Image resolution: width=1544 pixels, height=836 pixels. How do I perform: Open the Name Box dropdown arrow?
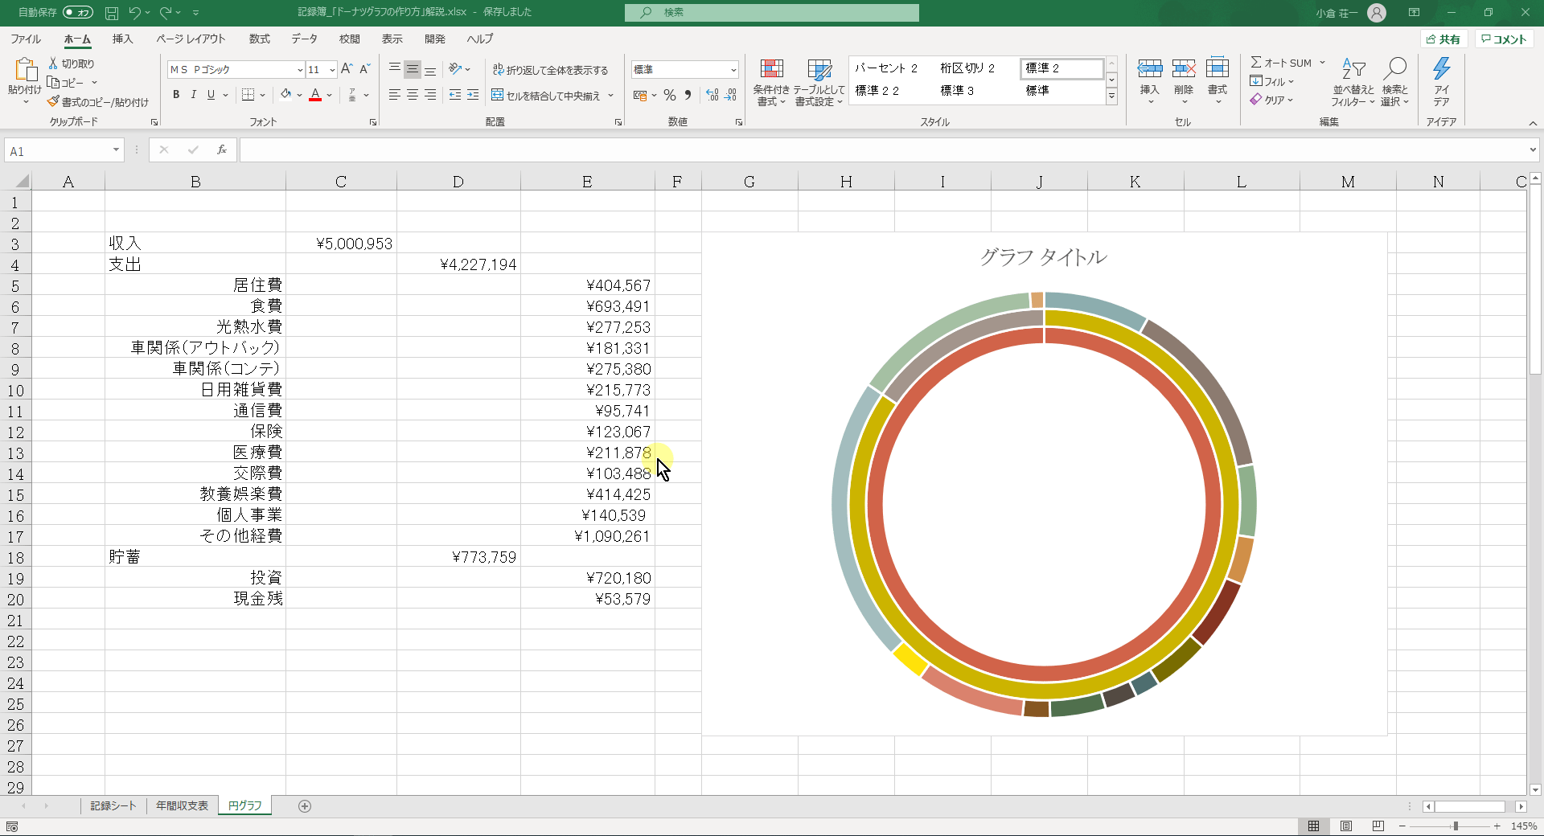116,150
